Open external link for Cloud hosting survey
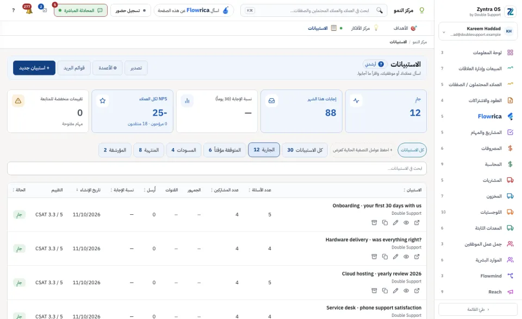The height and width of the screenshot is (319, 522). (417, 290)
